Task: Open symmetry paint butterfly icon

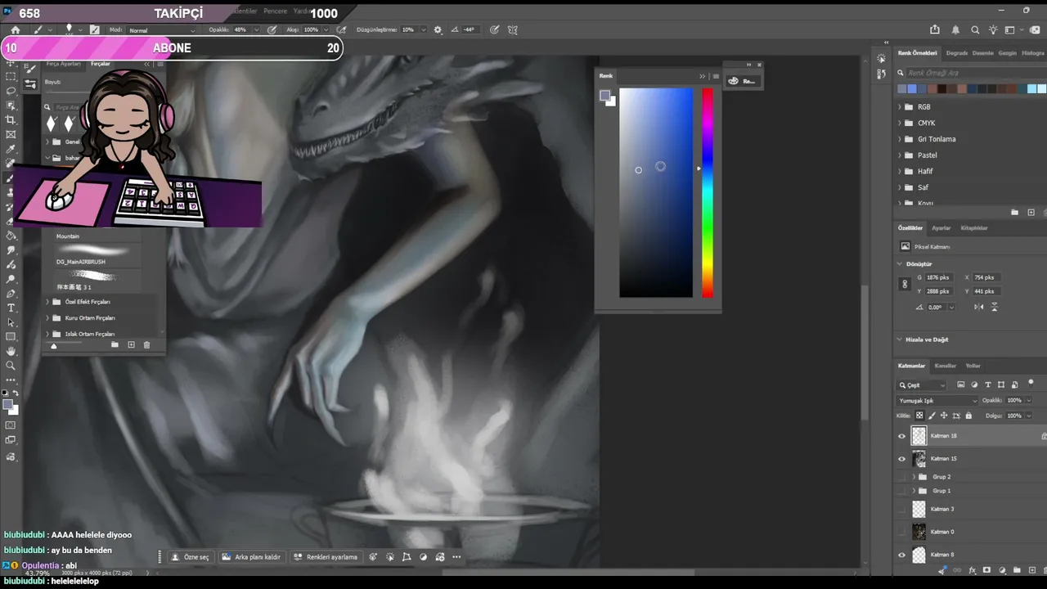Action: tap(513, 30)
